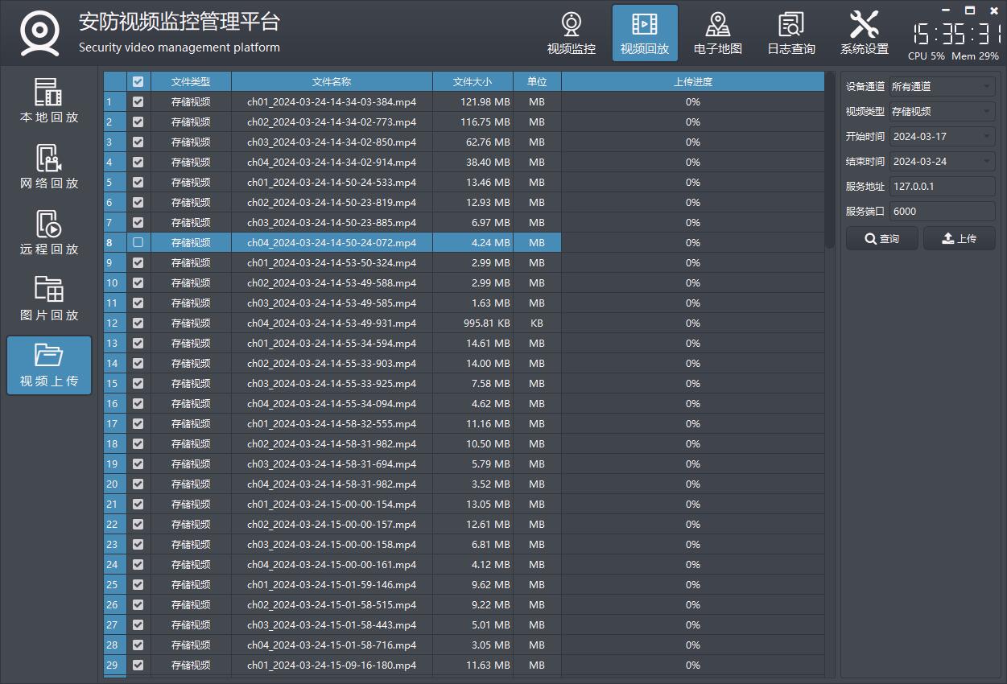Click the 服务地址 input field

[x=942, y=187]
